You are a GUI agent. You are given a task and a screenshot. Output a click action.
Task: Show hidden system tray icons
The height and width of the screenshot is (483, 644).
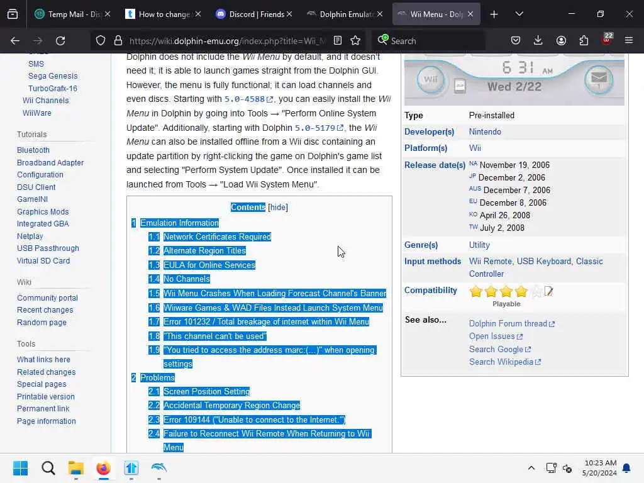[x=531, y=468]
